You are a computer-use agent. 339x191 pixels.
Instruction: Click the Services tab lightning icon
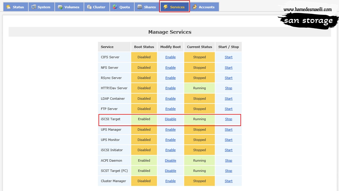pyautogui.click(x=166, y=7)
